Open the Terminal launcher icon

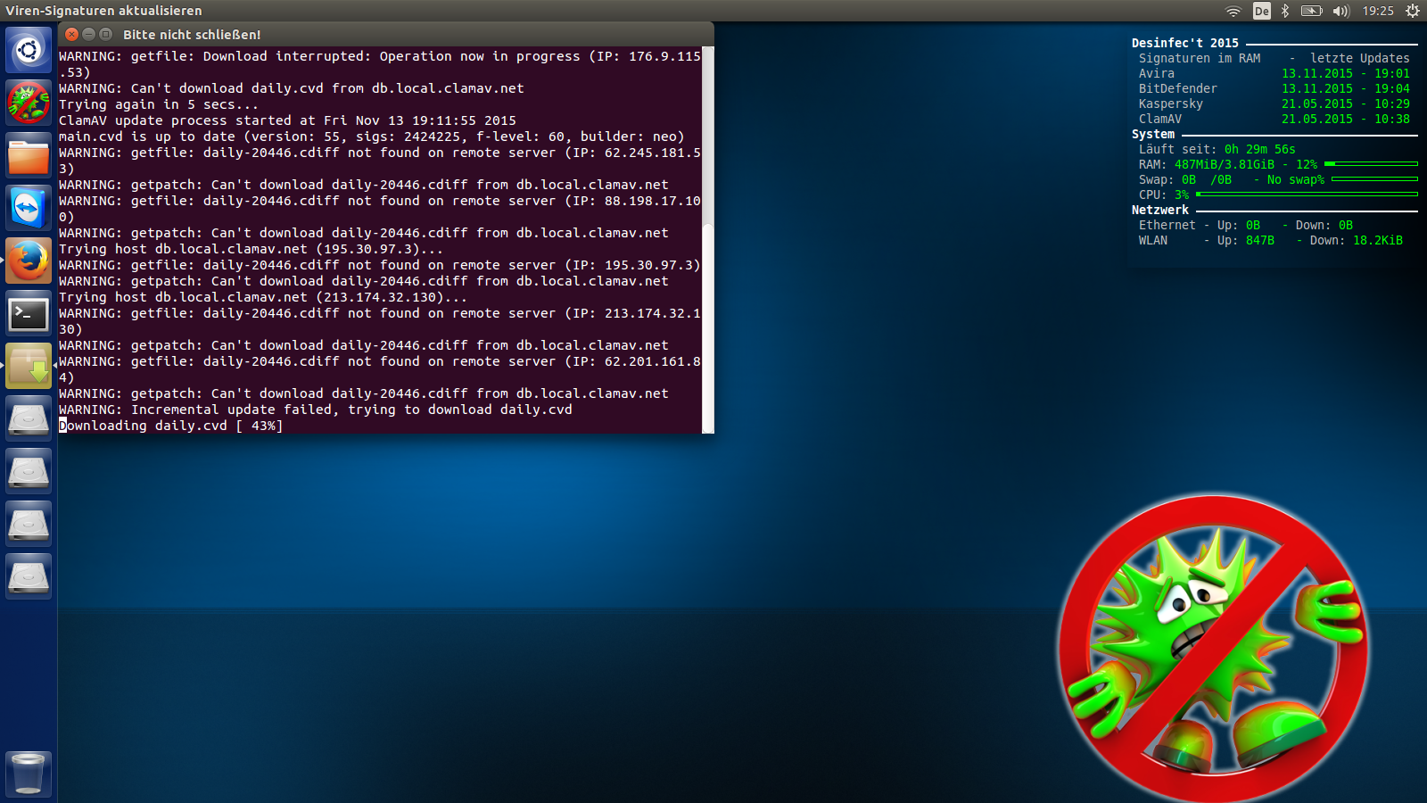click(29, 313)
